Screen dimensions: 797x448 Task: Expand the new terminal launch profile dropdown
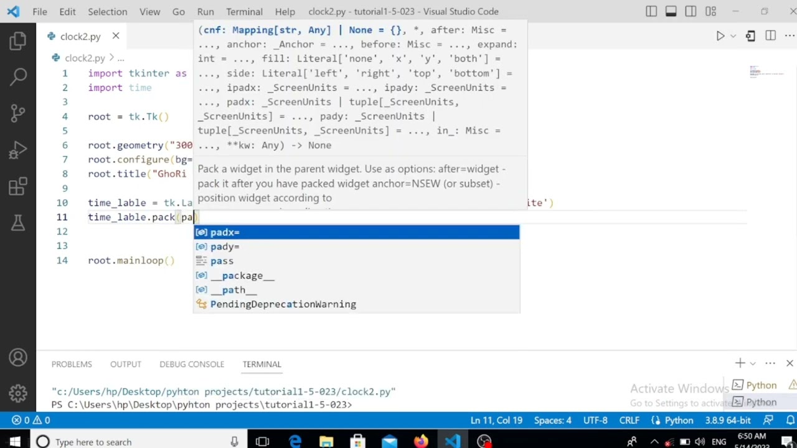[x=753, y=363]
